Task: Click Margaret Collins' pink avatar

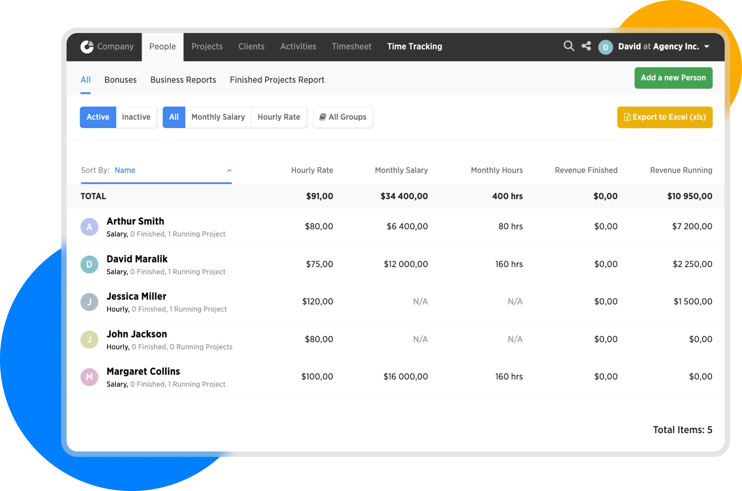Action: (89, 377)
